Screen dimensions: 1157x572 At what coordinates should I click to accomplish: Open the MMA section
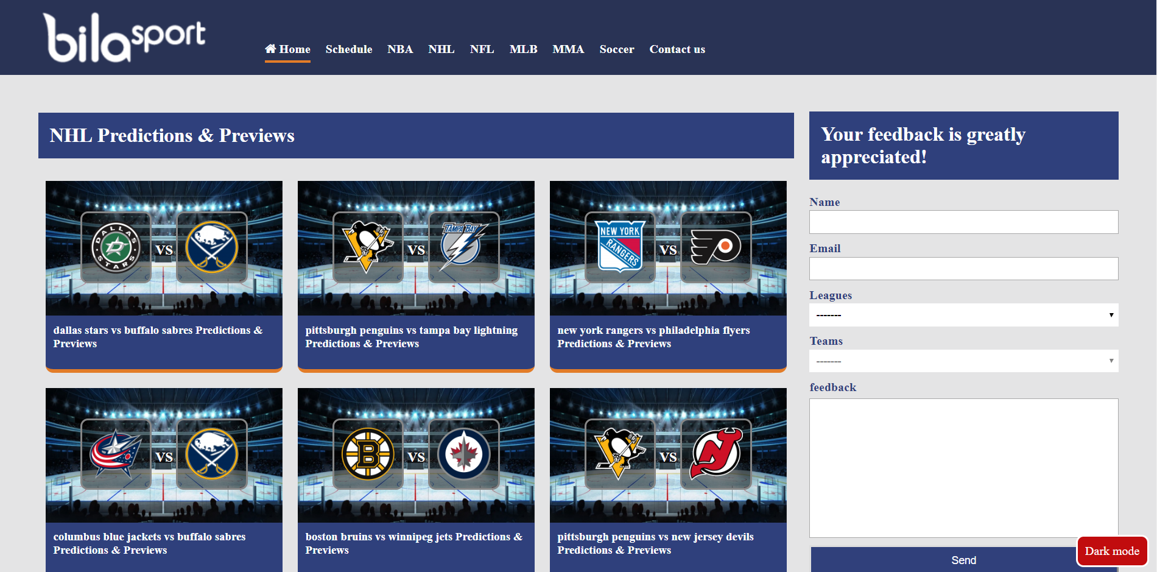[569, 49]
